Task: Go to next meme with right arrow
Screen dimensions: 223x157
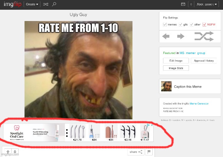Action: [180, 37]
